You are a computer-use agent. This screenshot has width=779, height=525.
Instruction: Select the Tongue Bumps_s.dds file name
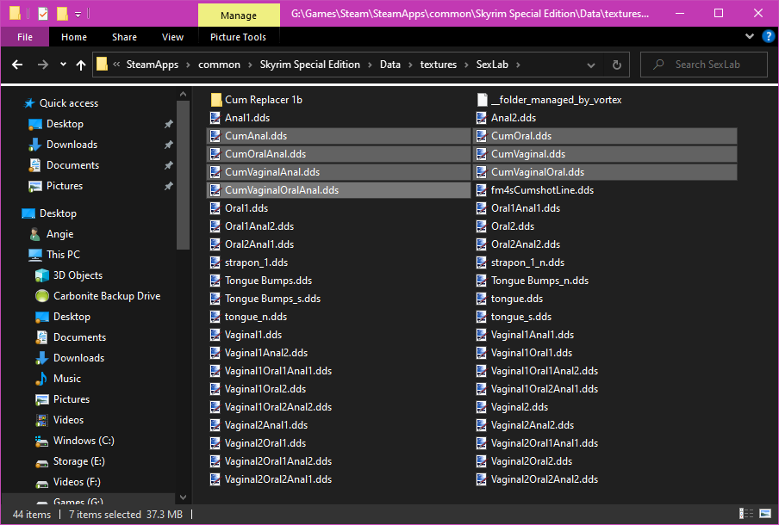273,299
